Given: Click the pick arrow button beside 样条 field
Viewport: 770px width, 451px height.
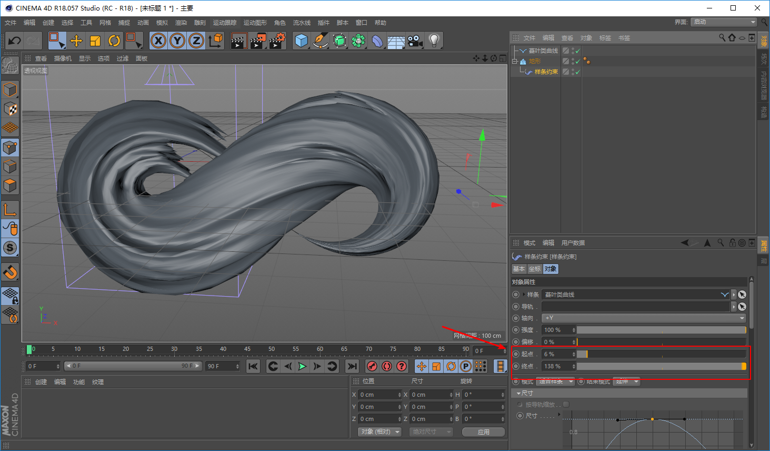Looking at the screenshot, I should 742,295.
